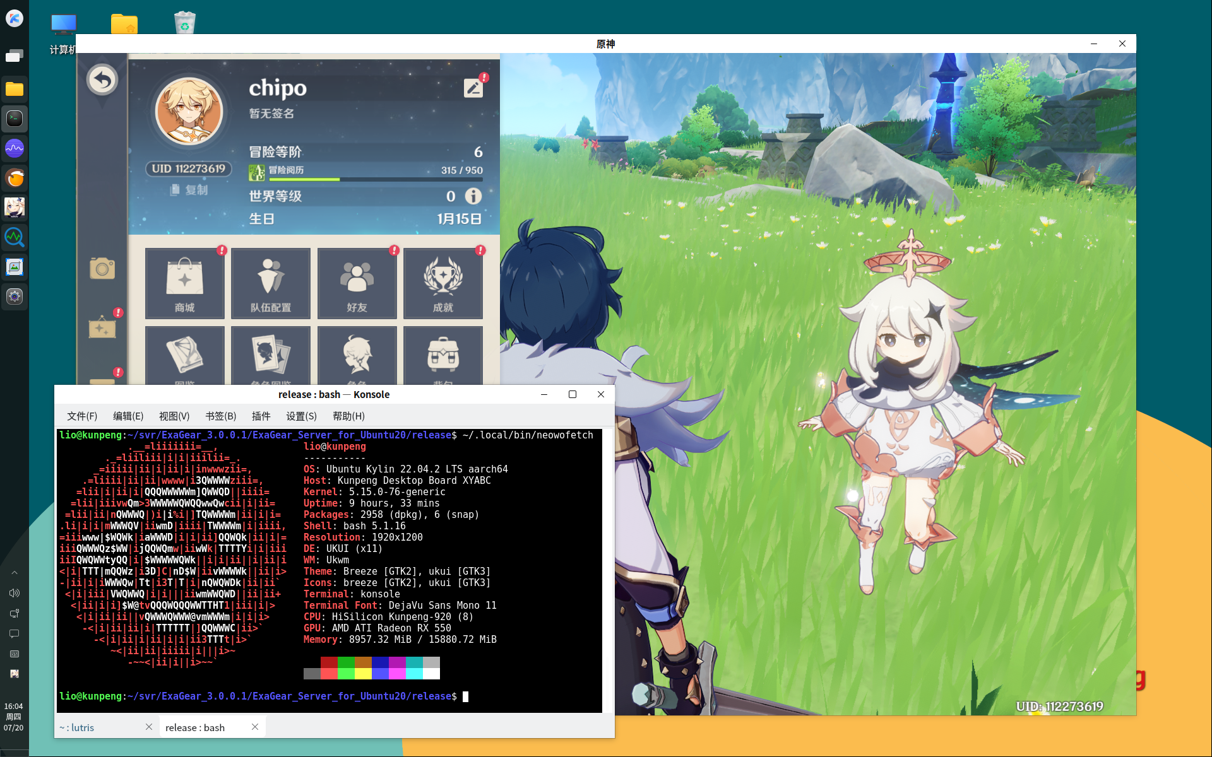Click the Paimon game icon in dock

coord(15,208)
